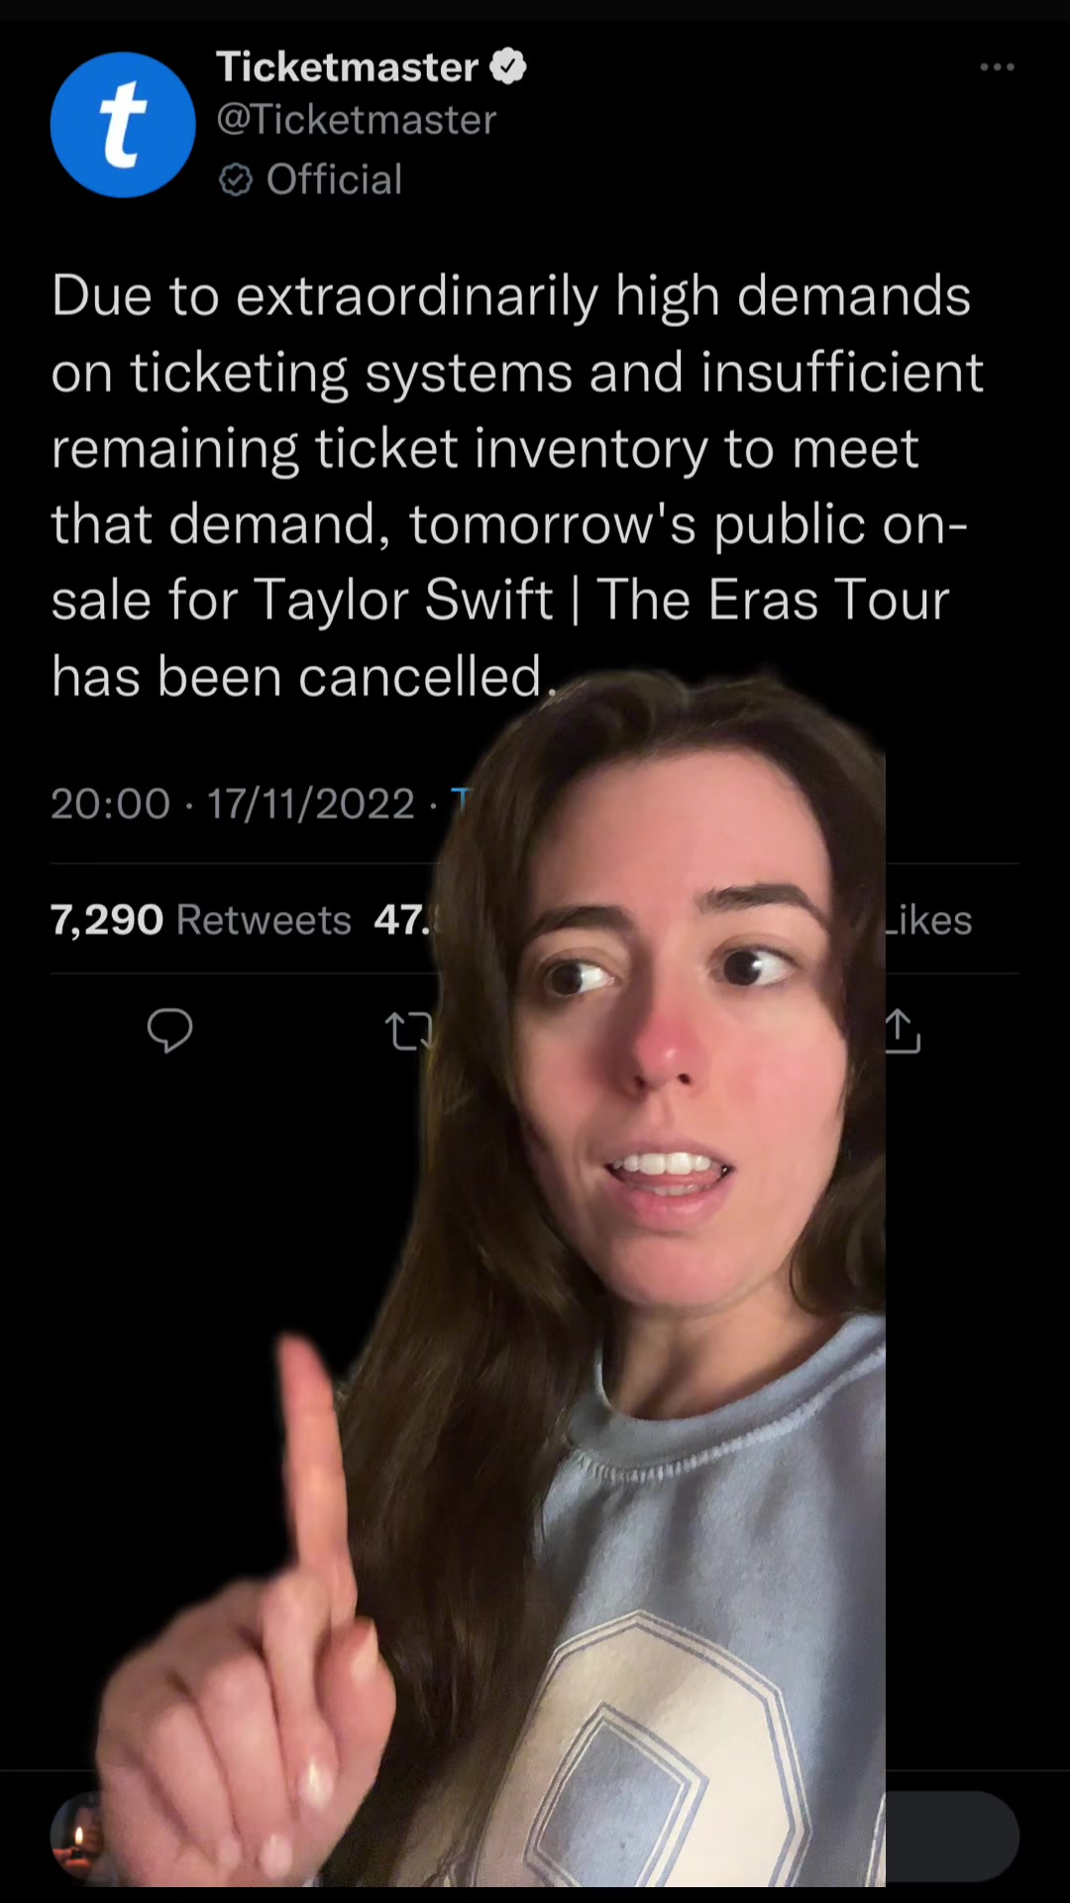The image size is (1070, 1903).
Task: Click the blue verified checkmark badge
Action: [508, 66]
